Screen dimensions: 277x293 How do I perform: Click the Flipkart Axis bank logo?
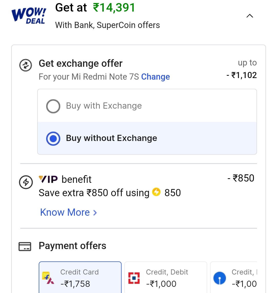click(x=48, y=278)
